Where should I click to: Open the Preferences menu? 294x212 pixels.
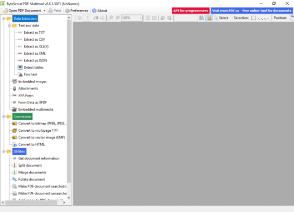pos(76,11)
